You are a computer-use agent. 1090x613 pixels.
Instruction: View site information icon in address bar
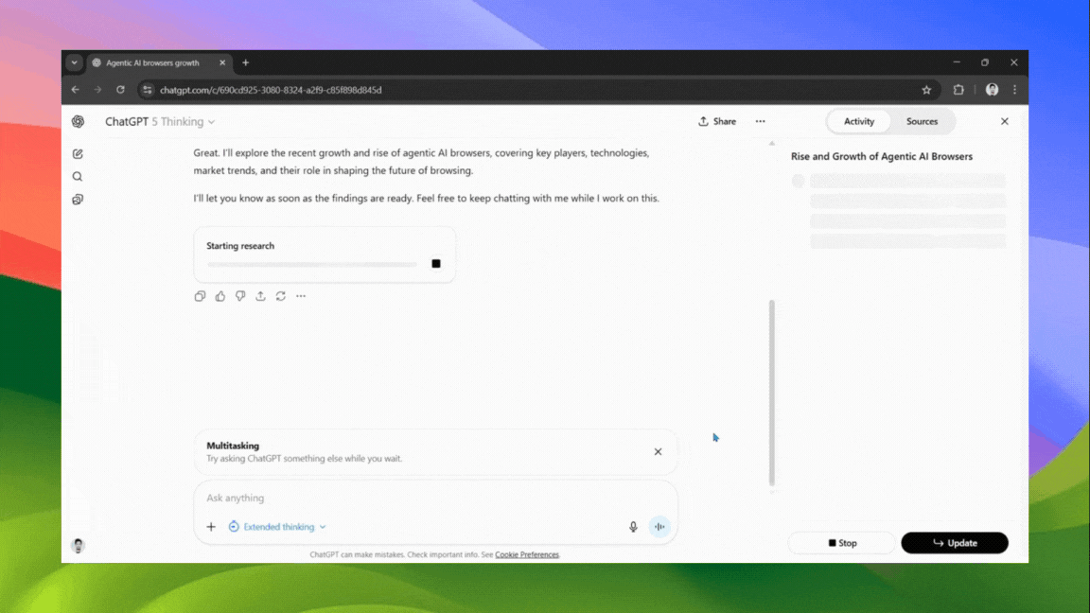[148, 90]
